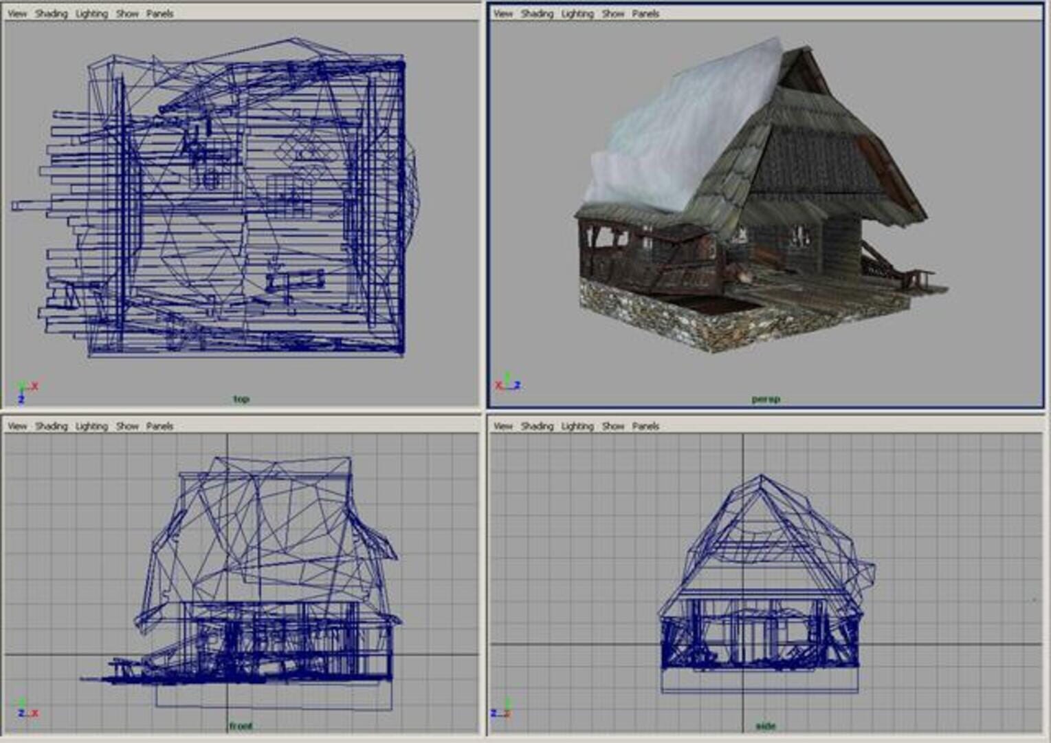Open View menu in top viewport panel
1051x743 pixels.
click(17, 14)
